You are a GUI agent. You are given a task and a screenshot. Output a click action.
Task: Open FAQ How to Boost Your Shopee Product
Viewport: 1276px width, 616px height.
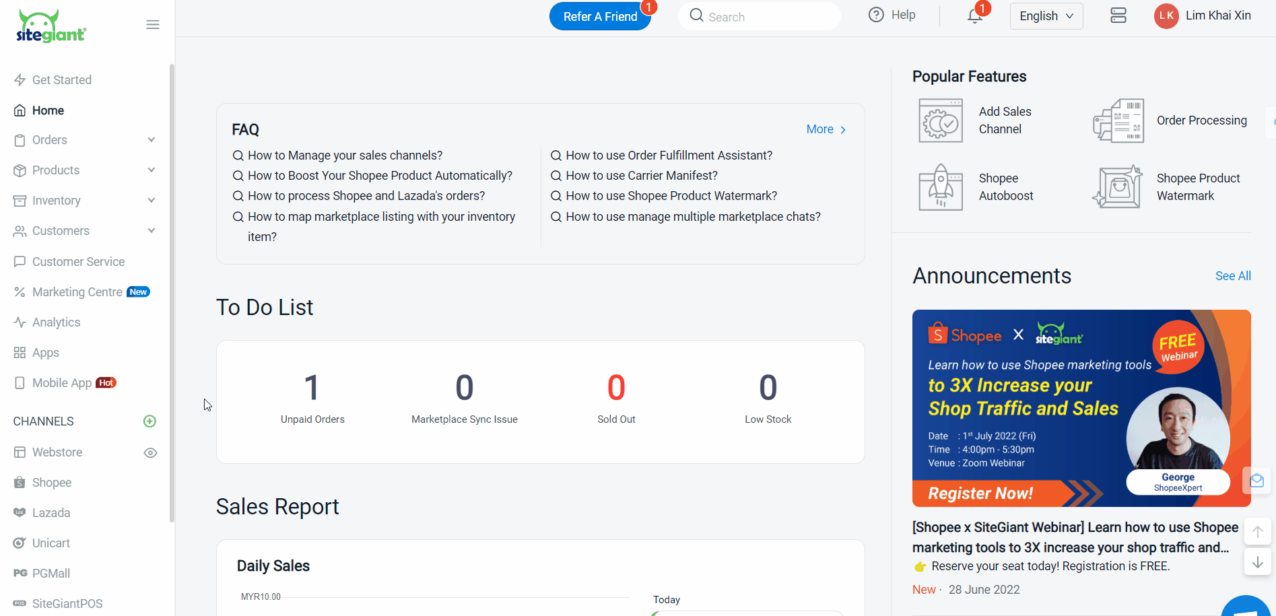[380, 176]
